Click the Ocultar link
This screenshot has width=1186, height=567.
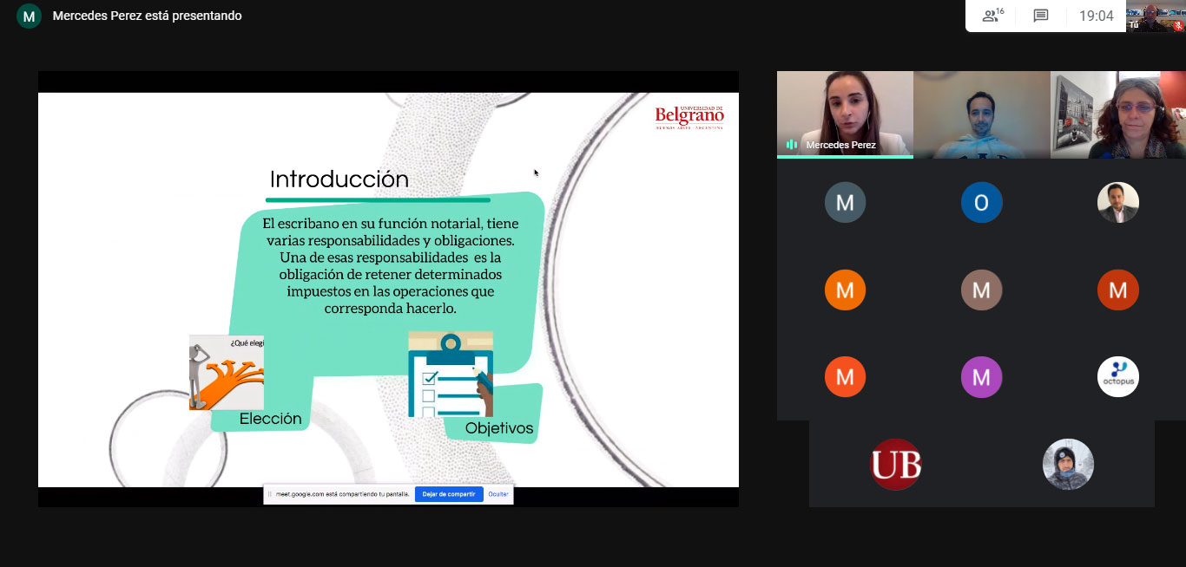coord(498,494)
